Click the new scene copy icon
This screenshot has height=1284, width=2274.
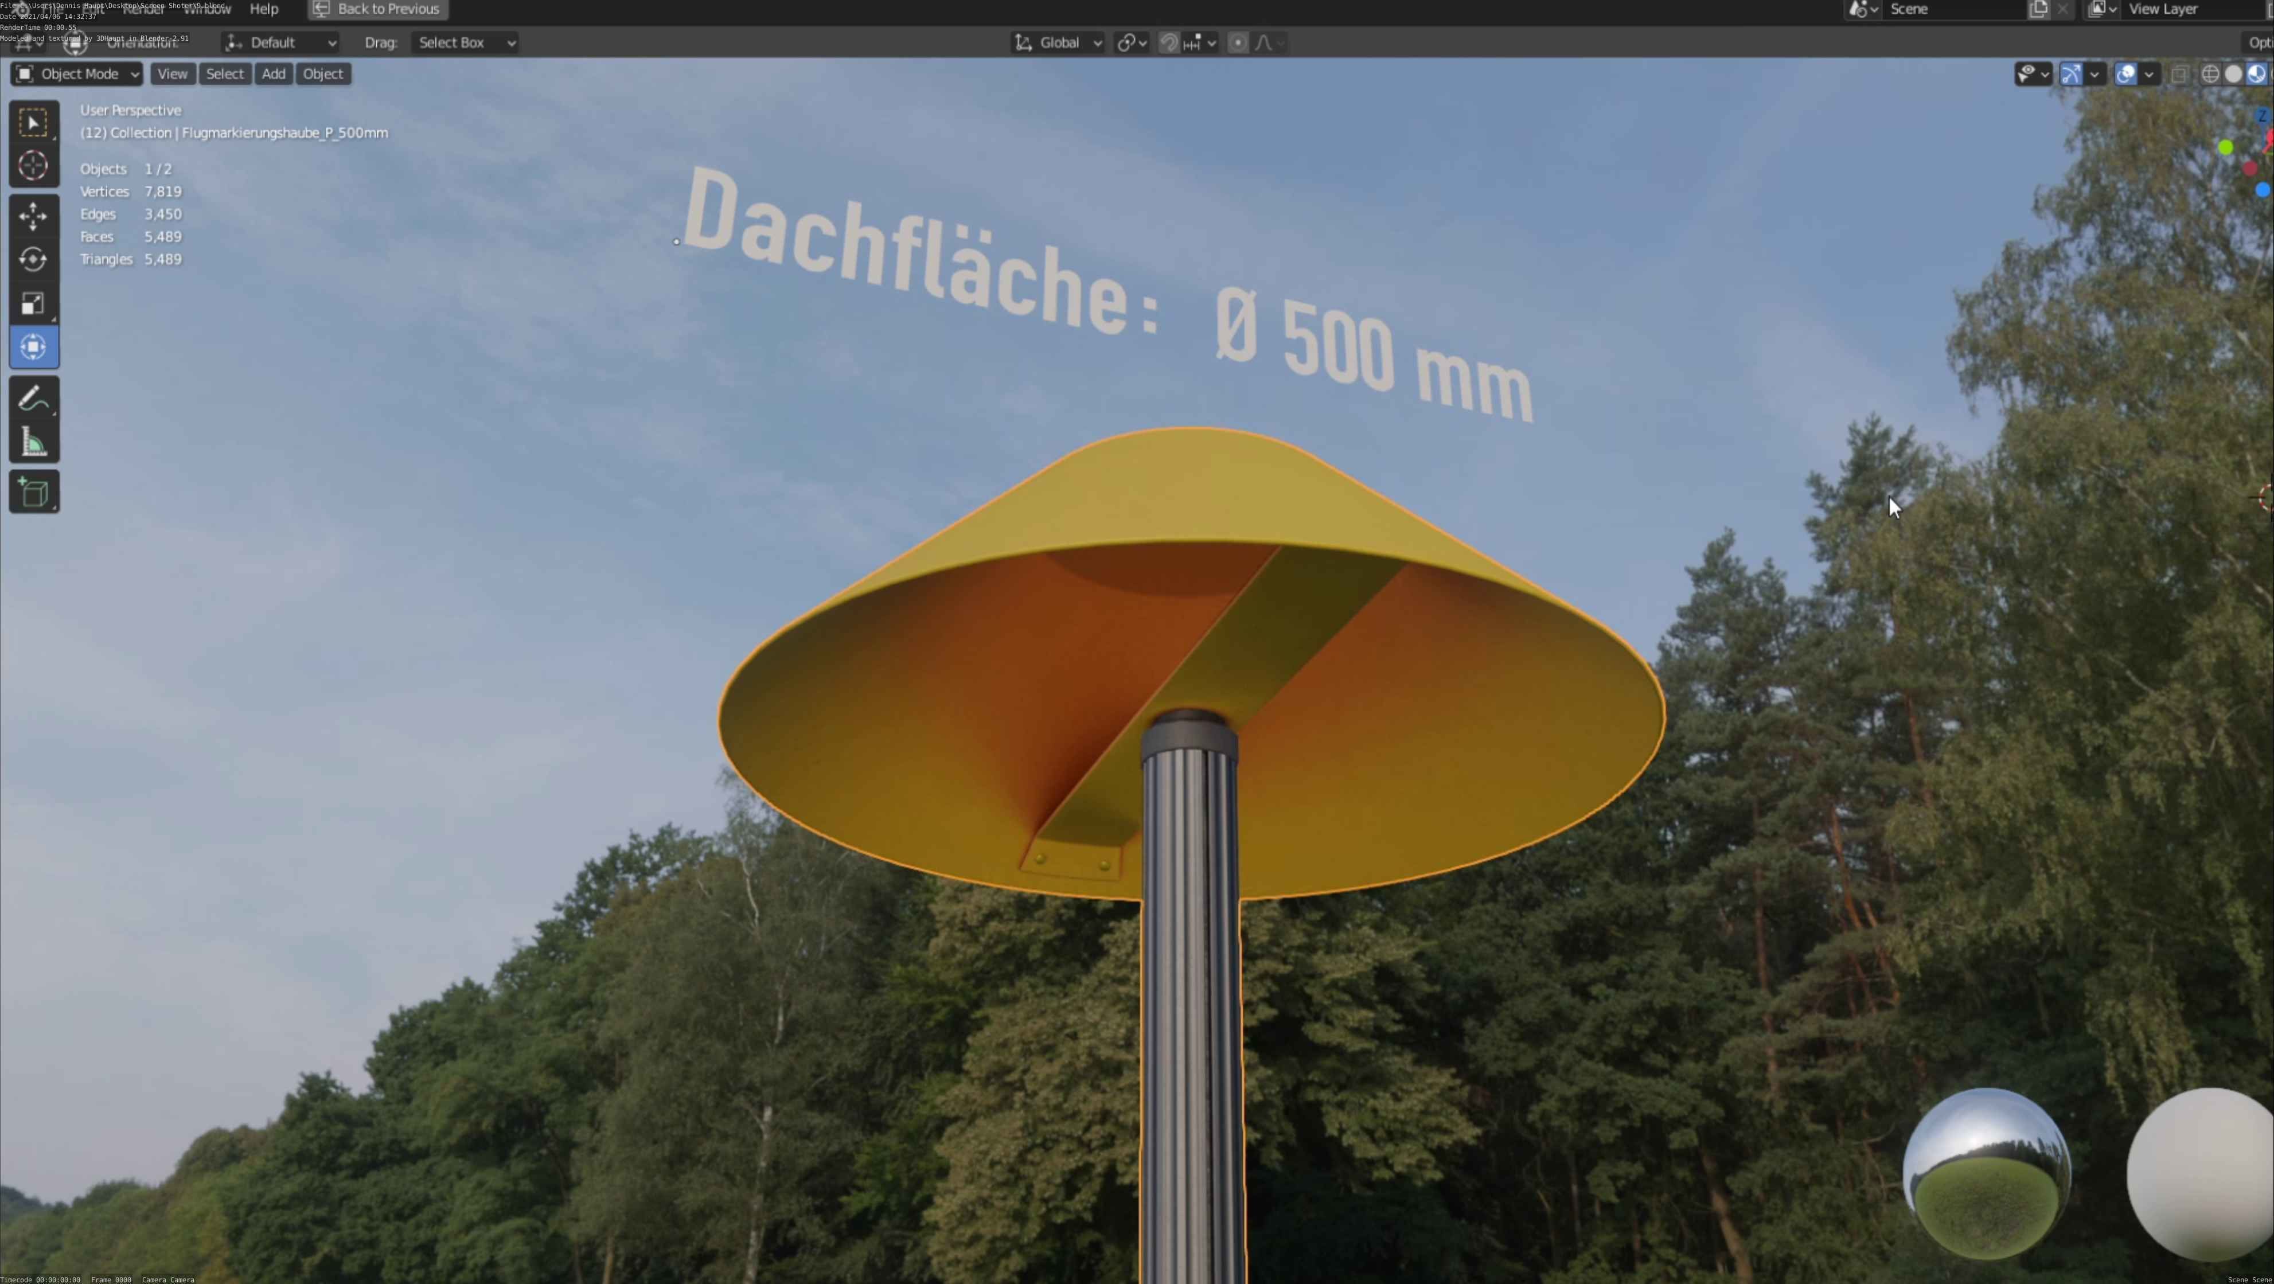(x=2038, y=9)
